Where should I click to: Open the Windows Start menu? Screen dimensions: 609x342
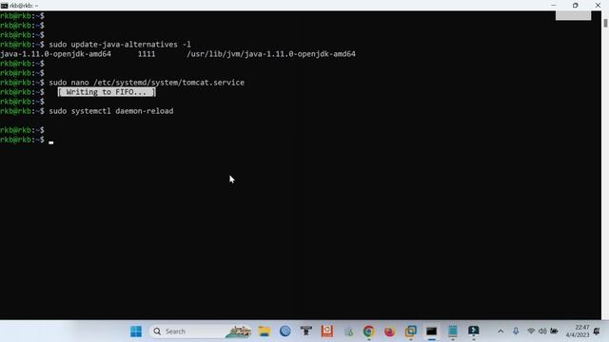click(136, 332)
